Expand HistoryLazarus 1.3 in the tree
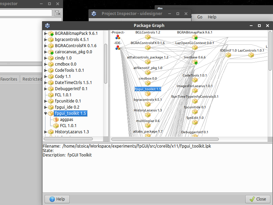 [x=45, y=132]
